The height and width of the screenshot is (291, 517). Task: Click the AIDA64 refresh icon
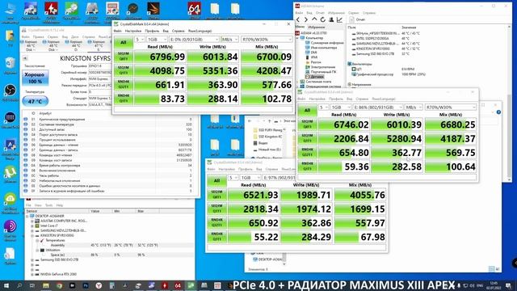coord(323,19)
